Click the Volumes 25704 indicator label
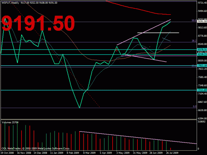Screen dimensions: 207x155 10,122
